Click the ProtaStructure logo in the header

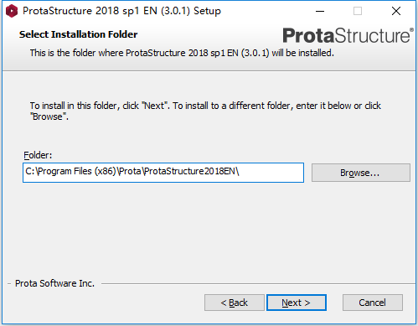(348, 35)
